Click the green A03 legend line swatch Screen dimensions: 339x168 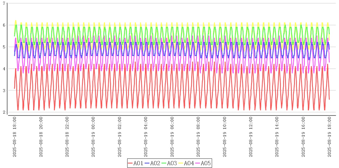pos(164,163)
